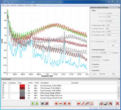Click the bright red Second Change color swatch
The height and width of the screenshot is (110, 121).
(x=22, y=86)
